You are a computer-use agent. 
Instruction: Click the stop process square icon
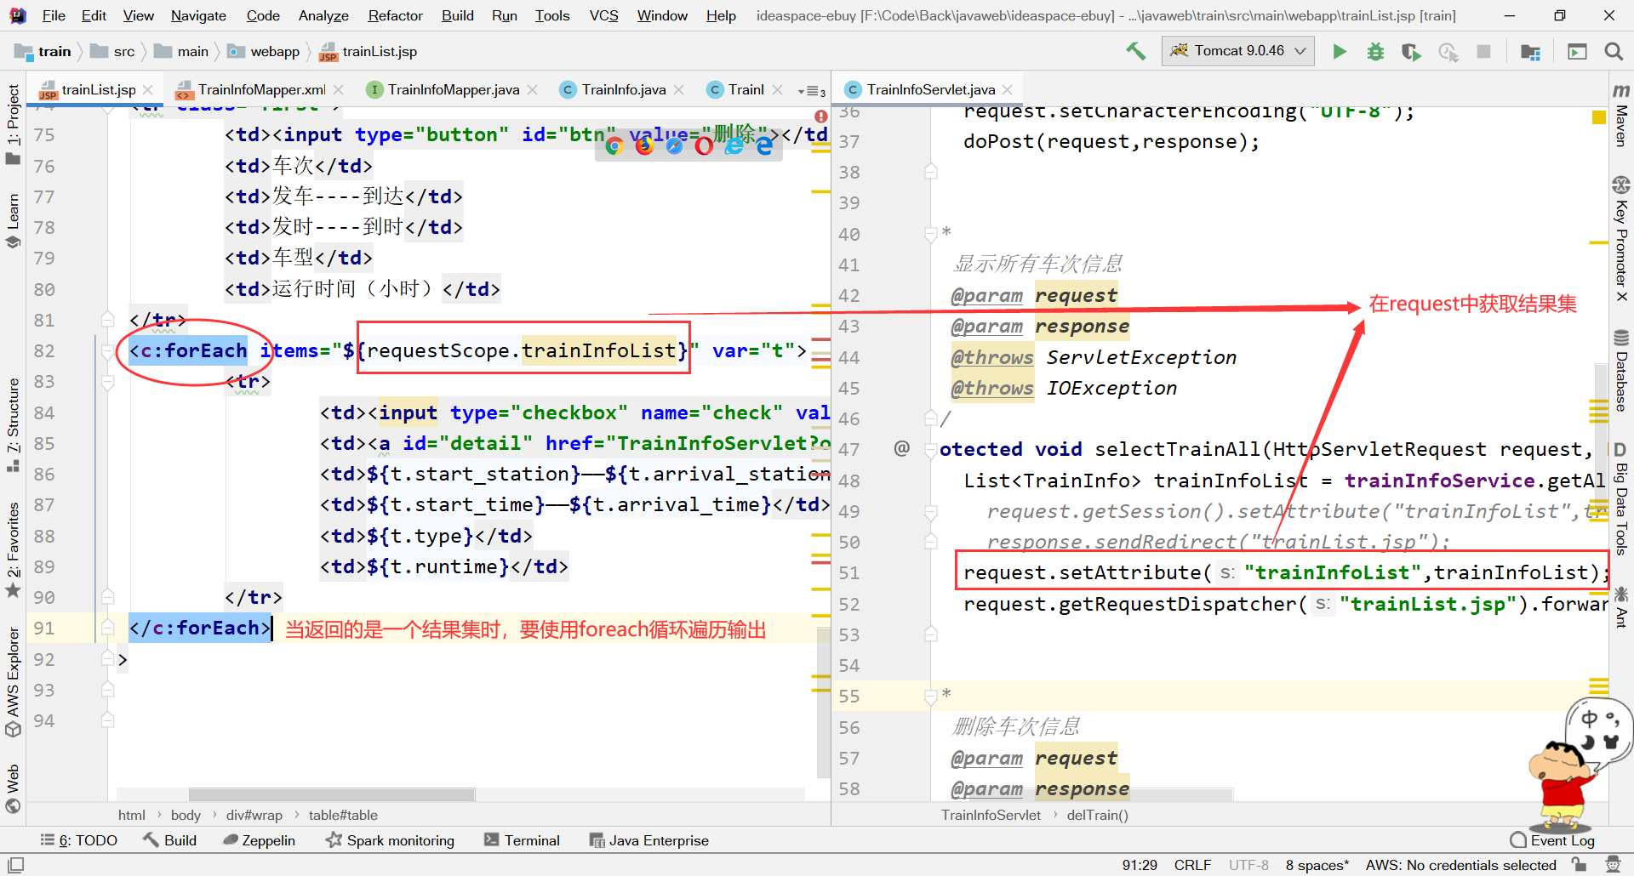point(1483,52)
